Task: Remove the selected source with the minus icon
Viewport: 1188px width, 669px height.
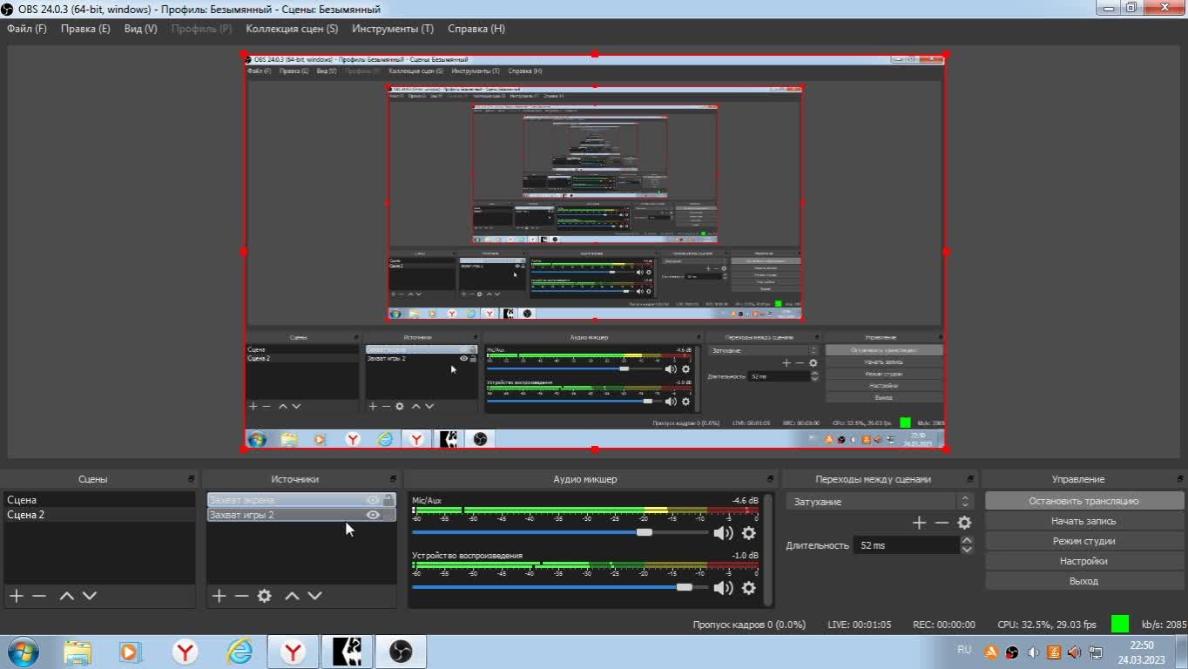Action: (x=241, y=596)
